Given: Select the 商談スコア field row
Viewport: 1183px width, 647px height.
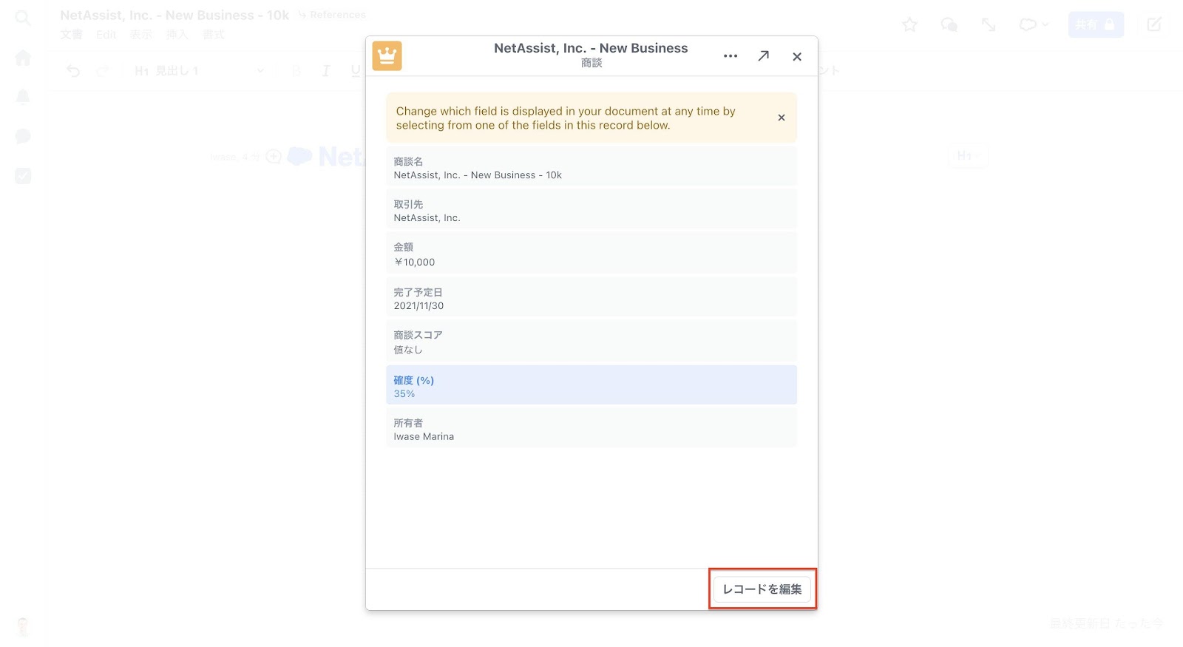Looking at the screenshot, I should (591, 342).
